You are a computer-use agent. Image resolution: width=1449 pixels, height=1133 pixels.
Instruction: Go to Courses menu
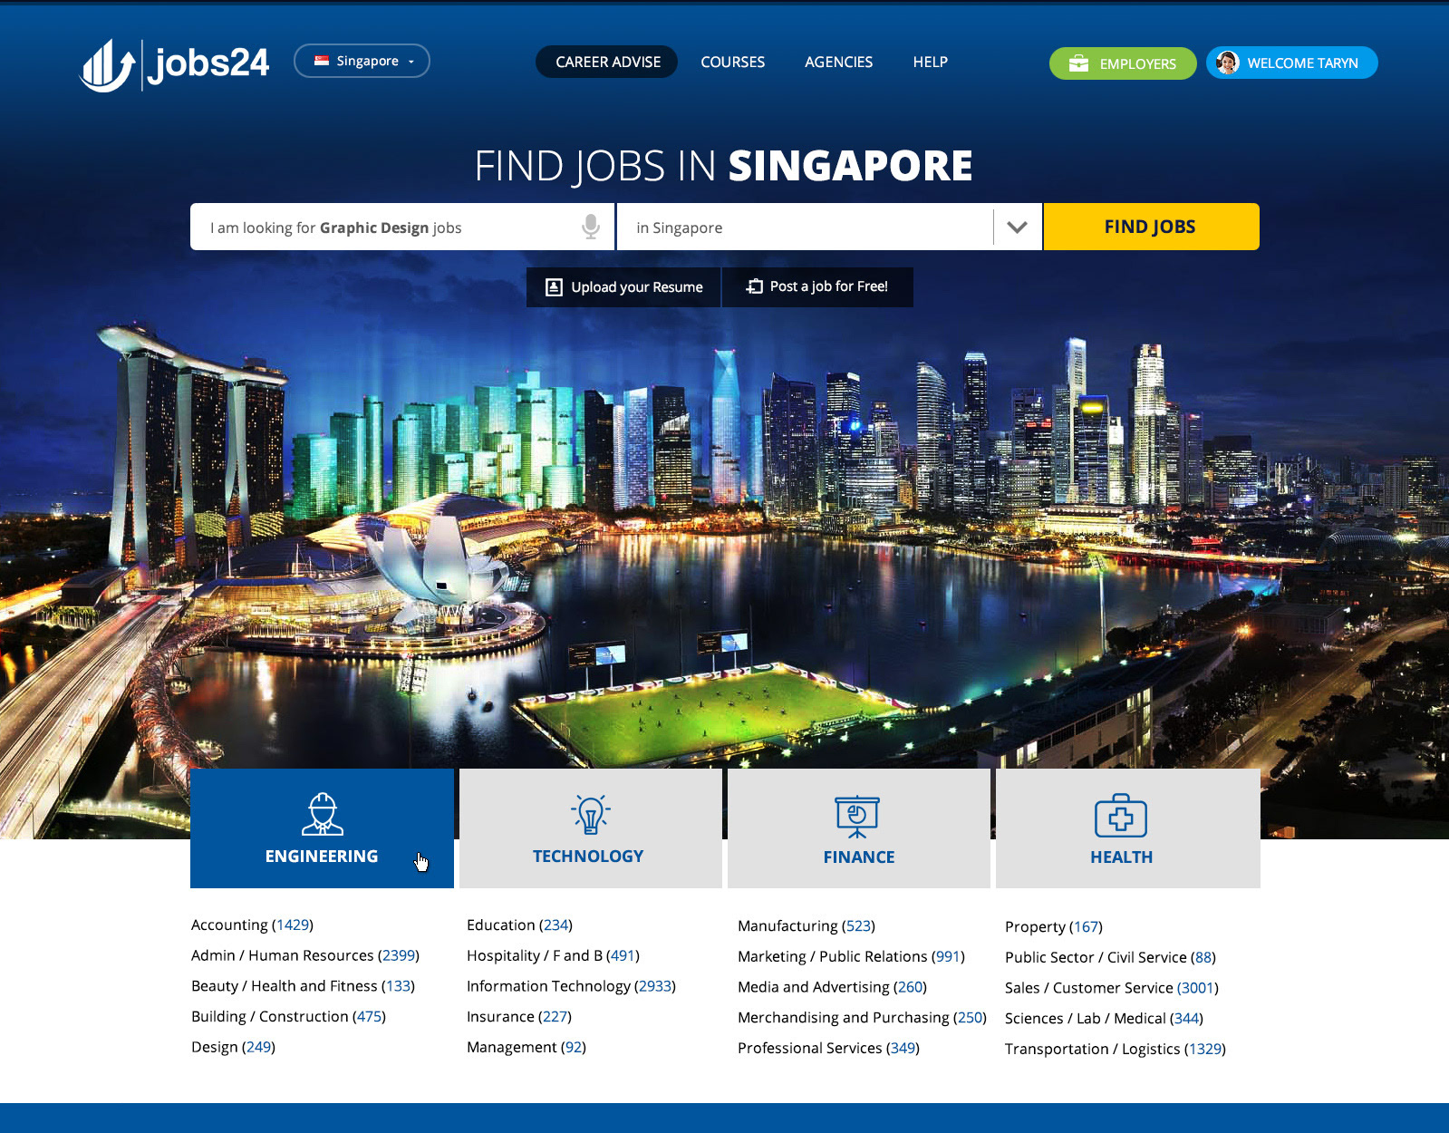(732, 62)
